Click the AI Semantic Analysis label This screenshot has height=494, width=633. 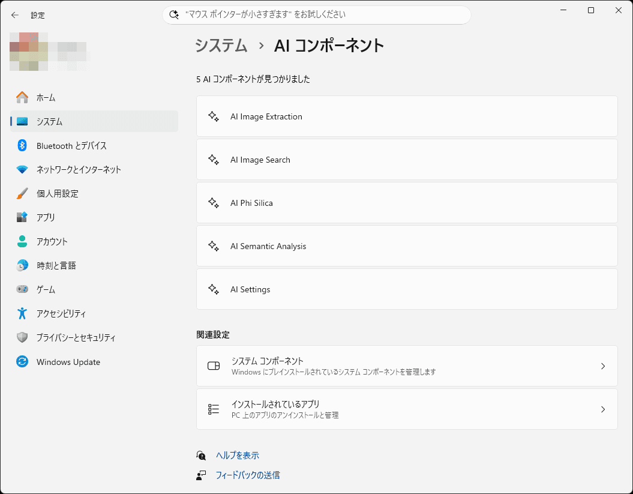tap(268, 246)
